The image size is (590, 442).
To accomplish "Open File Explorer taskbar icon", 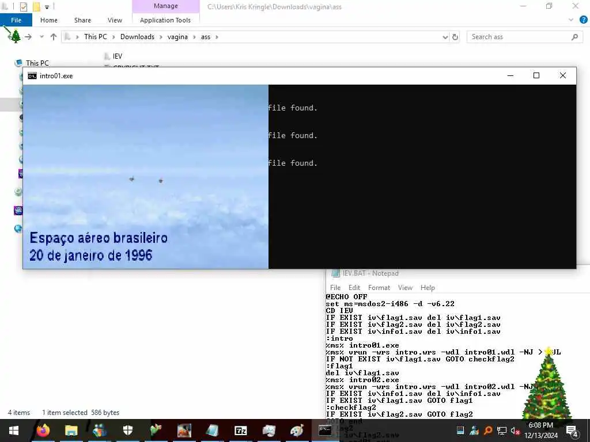I will click(71, 430).
